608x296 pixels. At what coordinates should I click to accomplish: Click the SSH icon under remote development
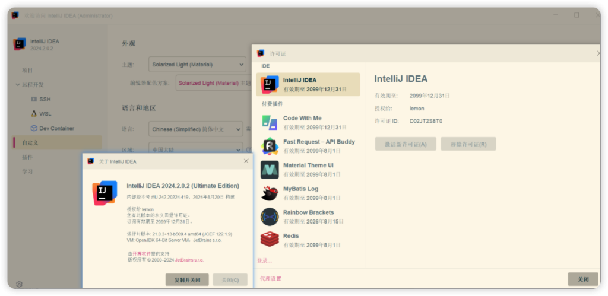[x=34, y=99]
